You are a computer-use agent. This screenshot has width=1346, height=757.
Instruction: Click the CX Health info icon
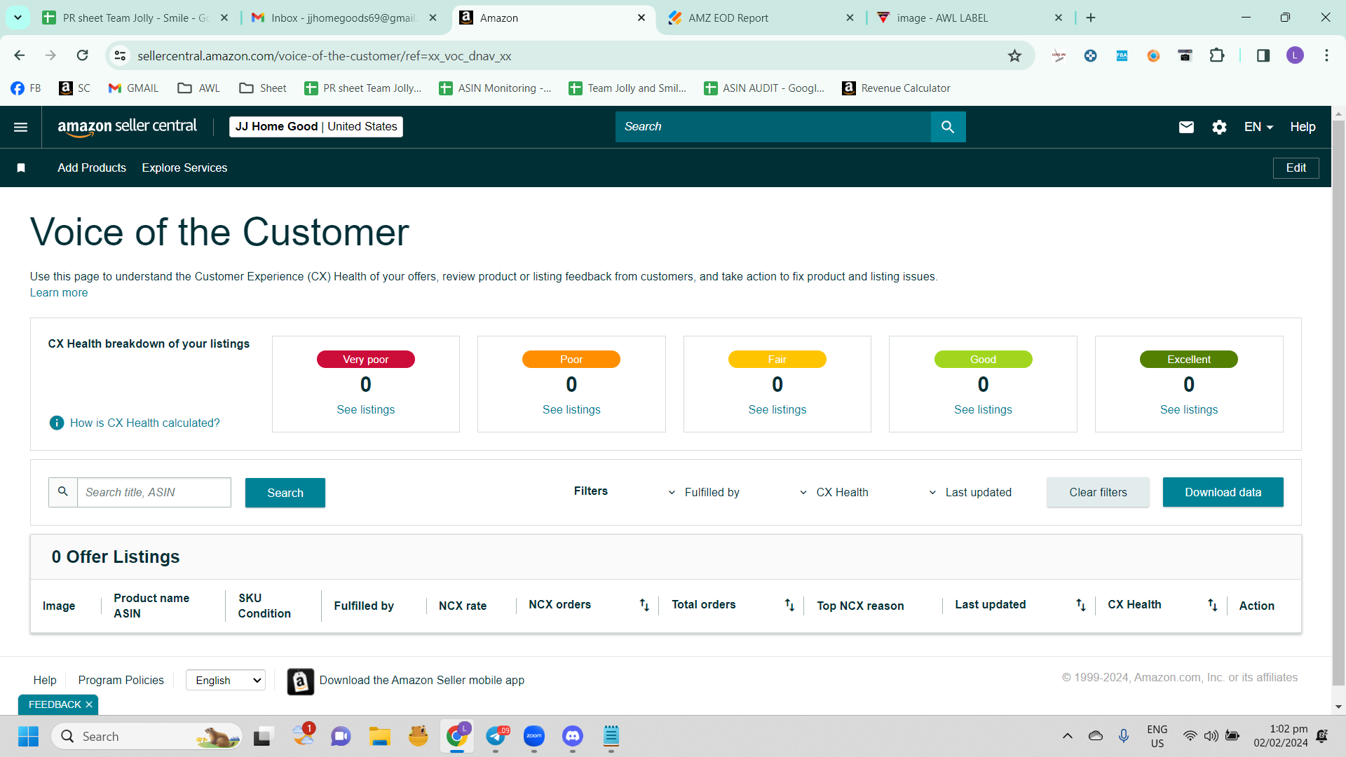click(x=57, y=423)
